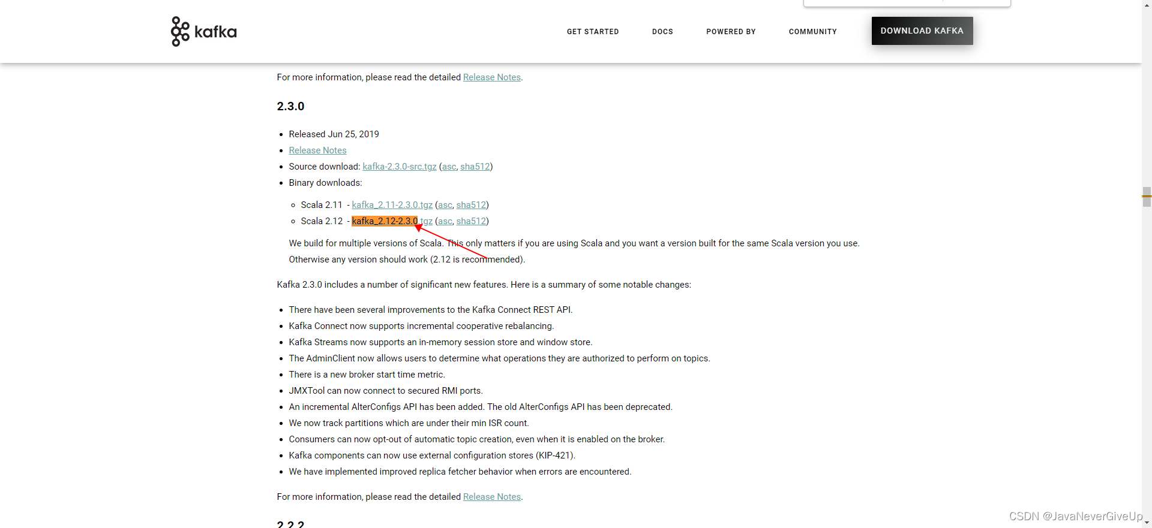The width and height of the screenshot is (1152, 528).
Task: Select the 2.3.0 version heading
Action: [x=290, y=106]
